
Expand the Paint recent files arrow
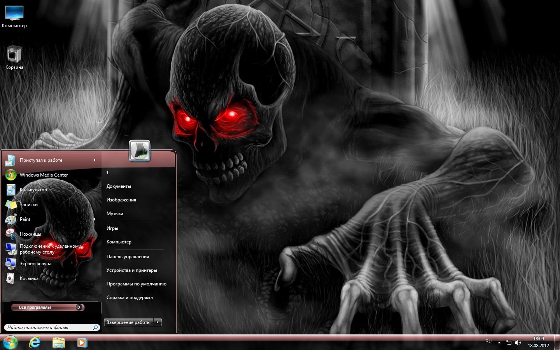(x=94, y=219)
